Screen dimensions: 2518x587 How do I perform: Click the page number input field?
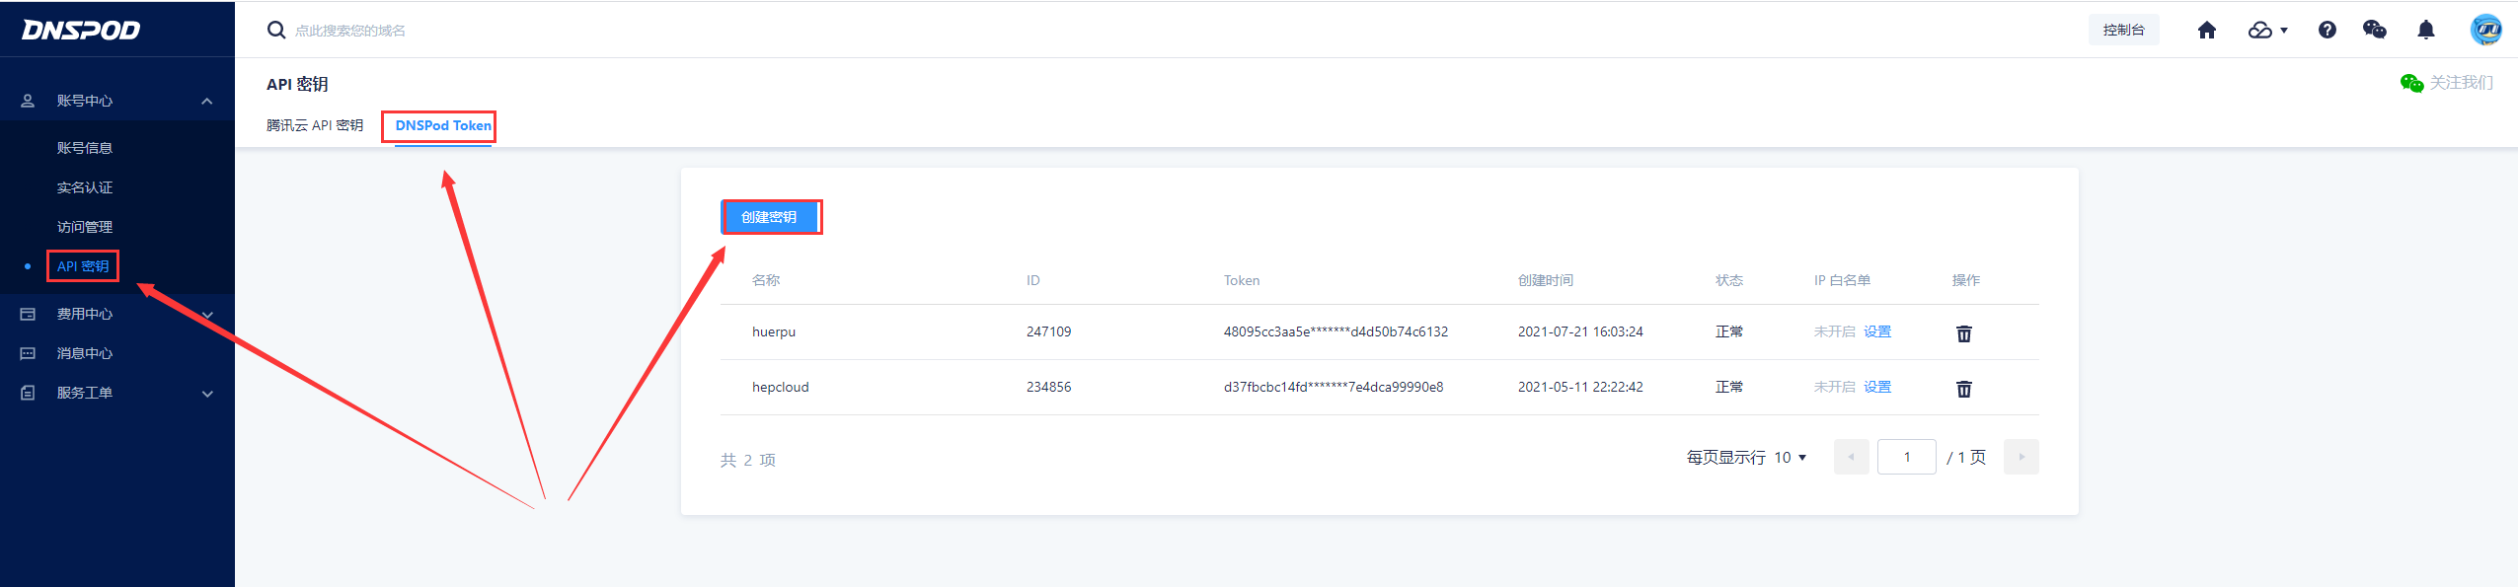point(1906,457)
